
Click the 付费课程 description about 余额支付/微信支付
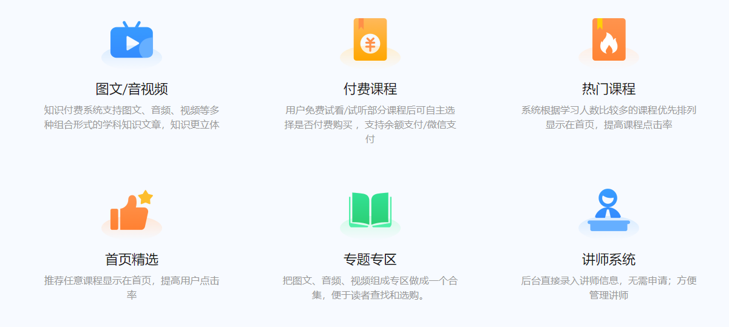point(370,124)
